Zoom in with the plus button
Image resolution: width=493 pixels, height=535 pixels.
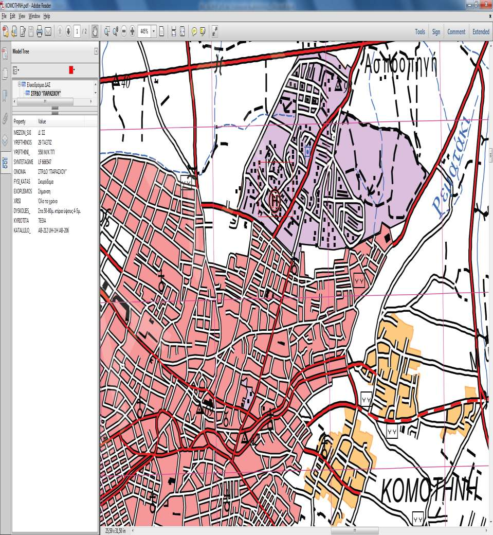[132, 32]
